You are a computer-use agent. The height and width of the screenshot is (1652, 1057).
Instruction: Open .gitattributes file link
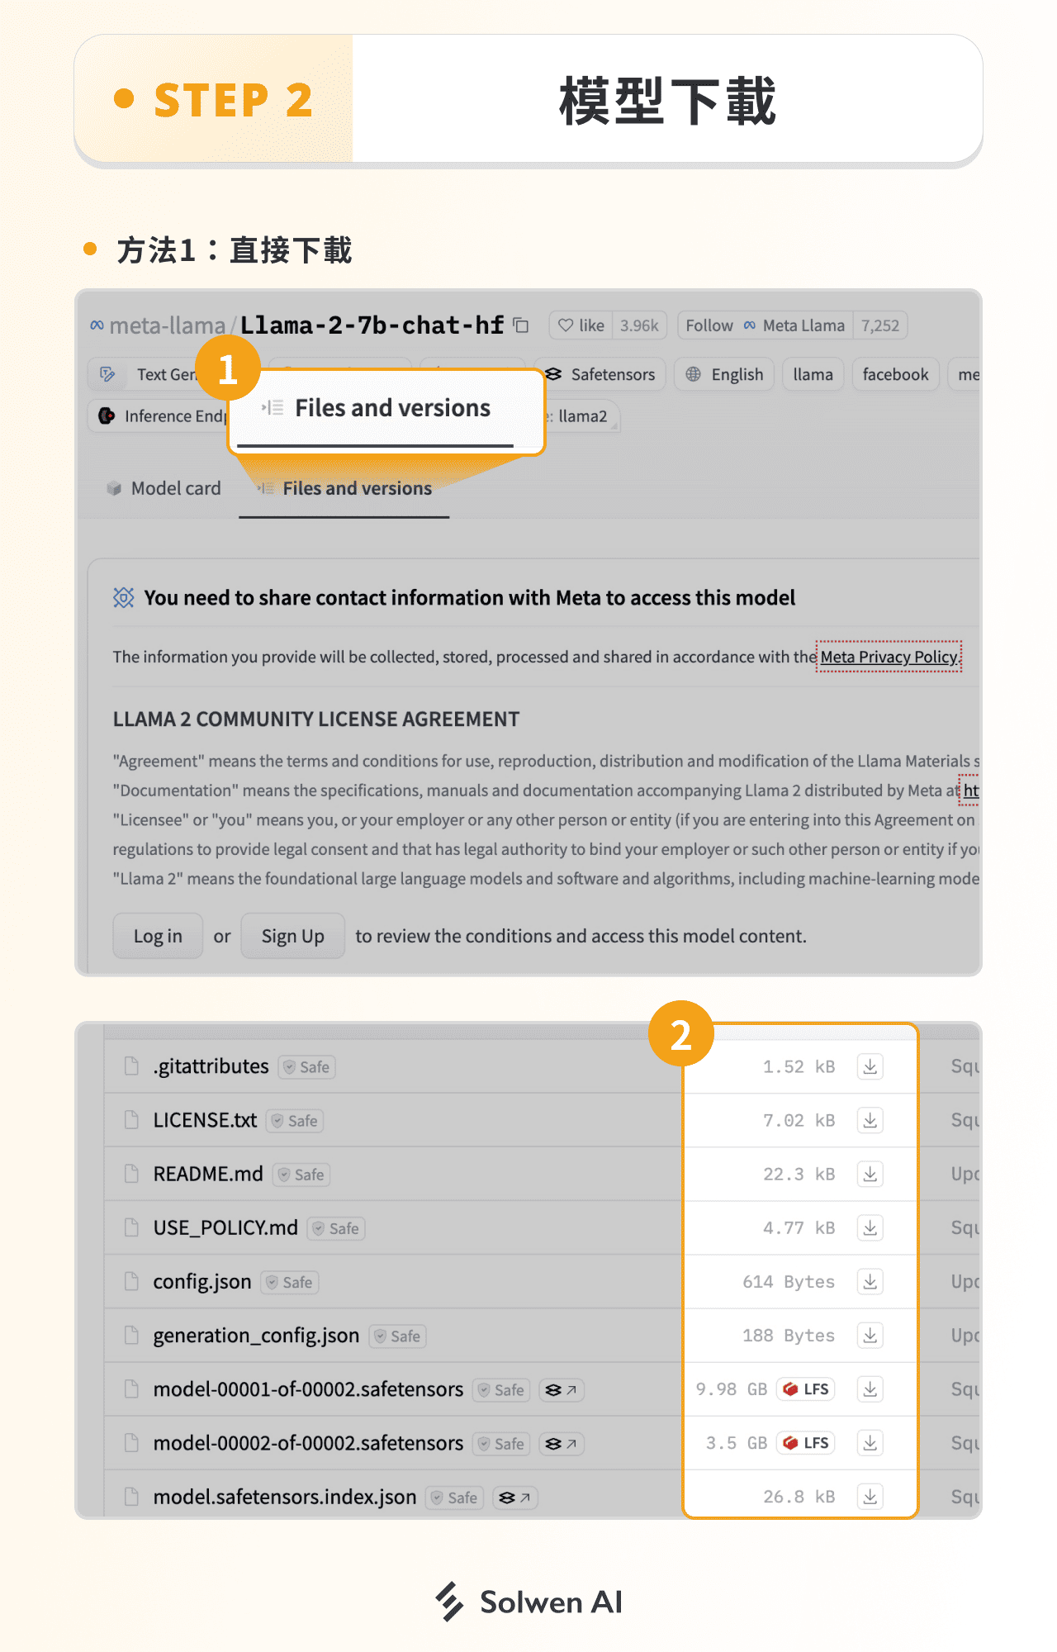tap(211, 1066)
